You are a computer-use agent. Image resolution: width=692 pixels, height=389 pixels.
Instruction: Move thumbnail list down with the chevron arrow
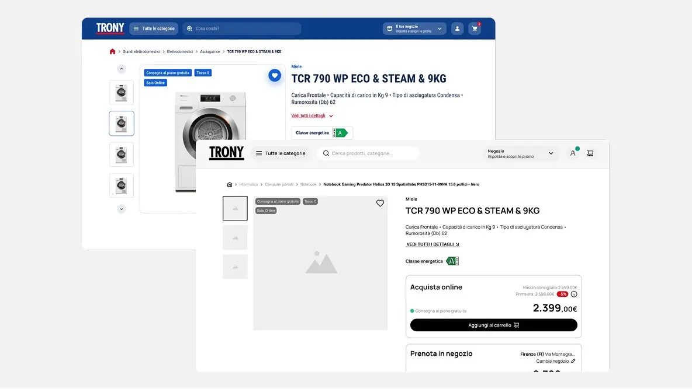click(122, 209)
